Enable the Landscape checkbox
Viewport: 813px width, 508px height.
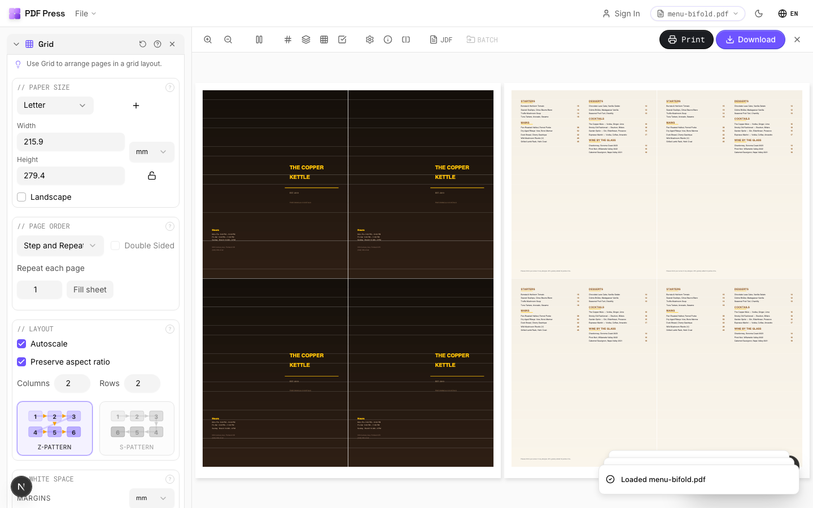[21, 197]
